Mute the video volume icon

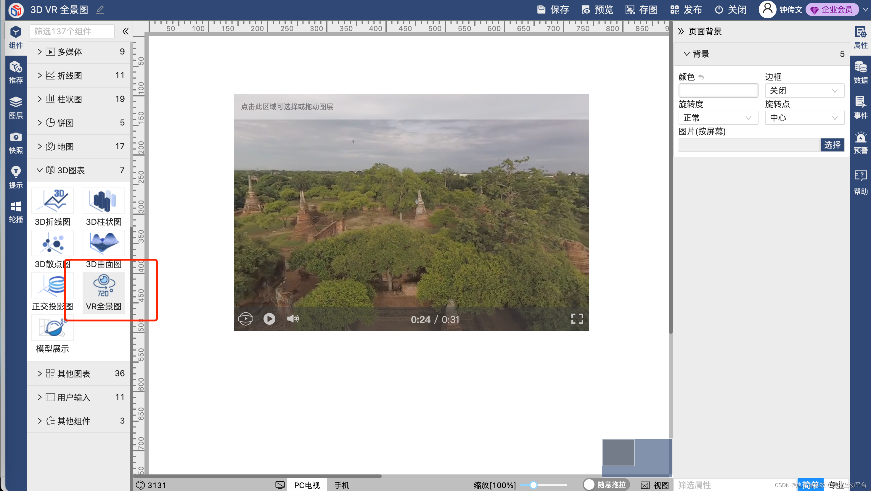coord(293,319)
